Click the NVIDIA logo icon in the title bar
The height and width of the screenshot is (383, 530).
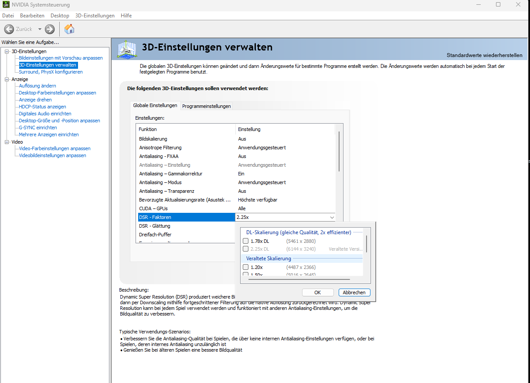tap(6, 5)
